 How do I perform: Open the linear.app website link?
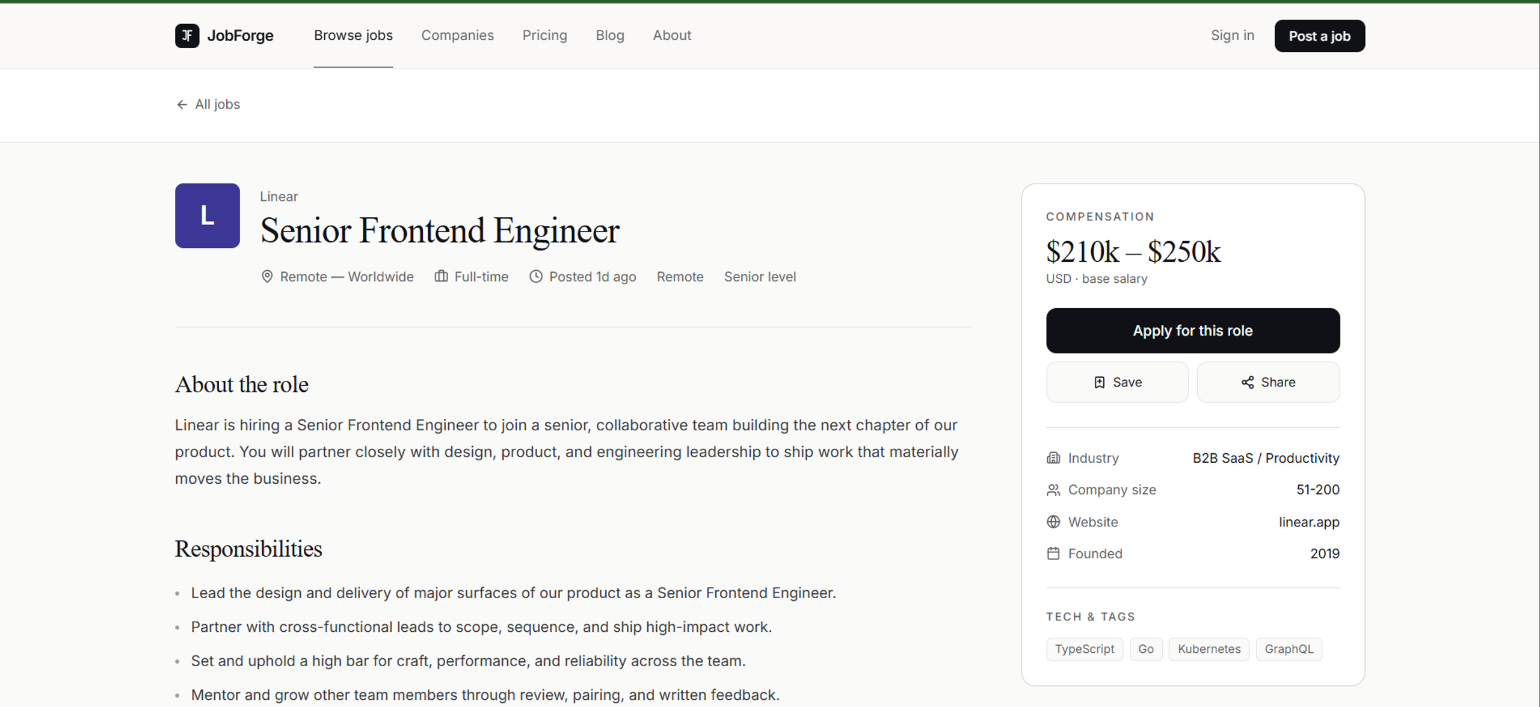[x=1309, y=522]
